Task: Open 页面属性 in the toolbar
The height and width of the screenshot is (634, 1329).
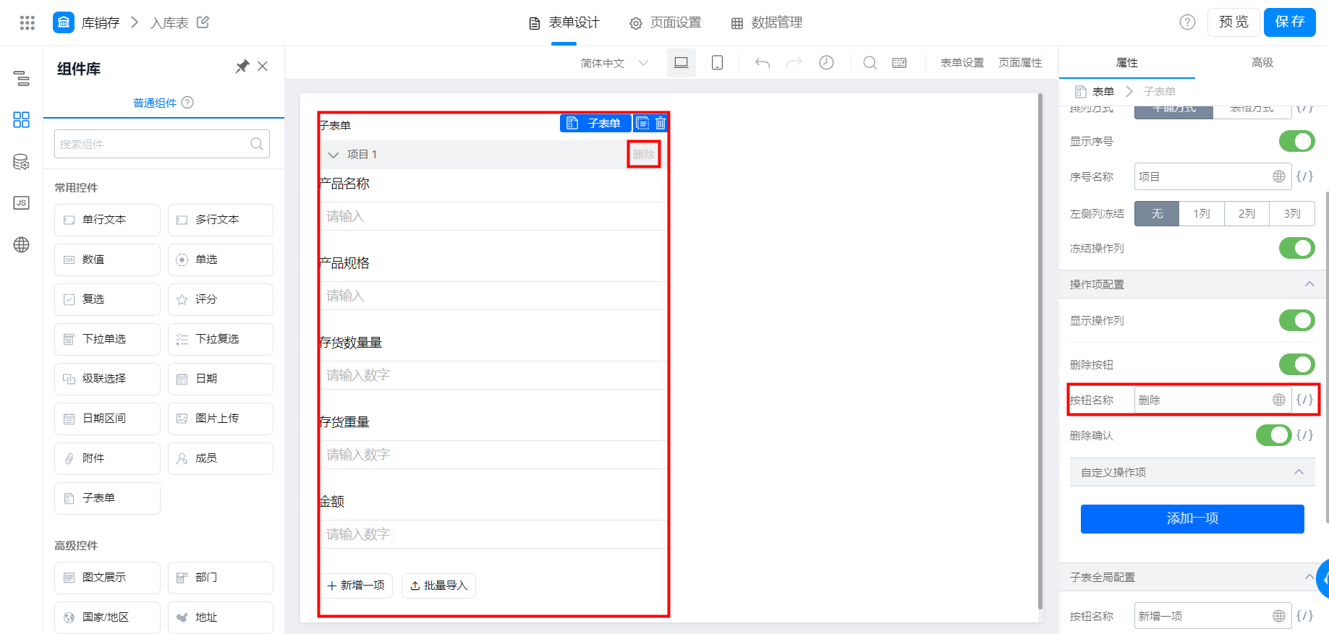Action: [1020, 63]
